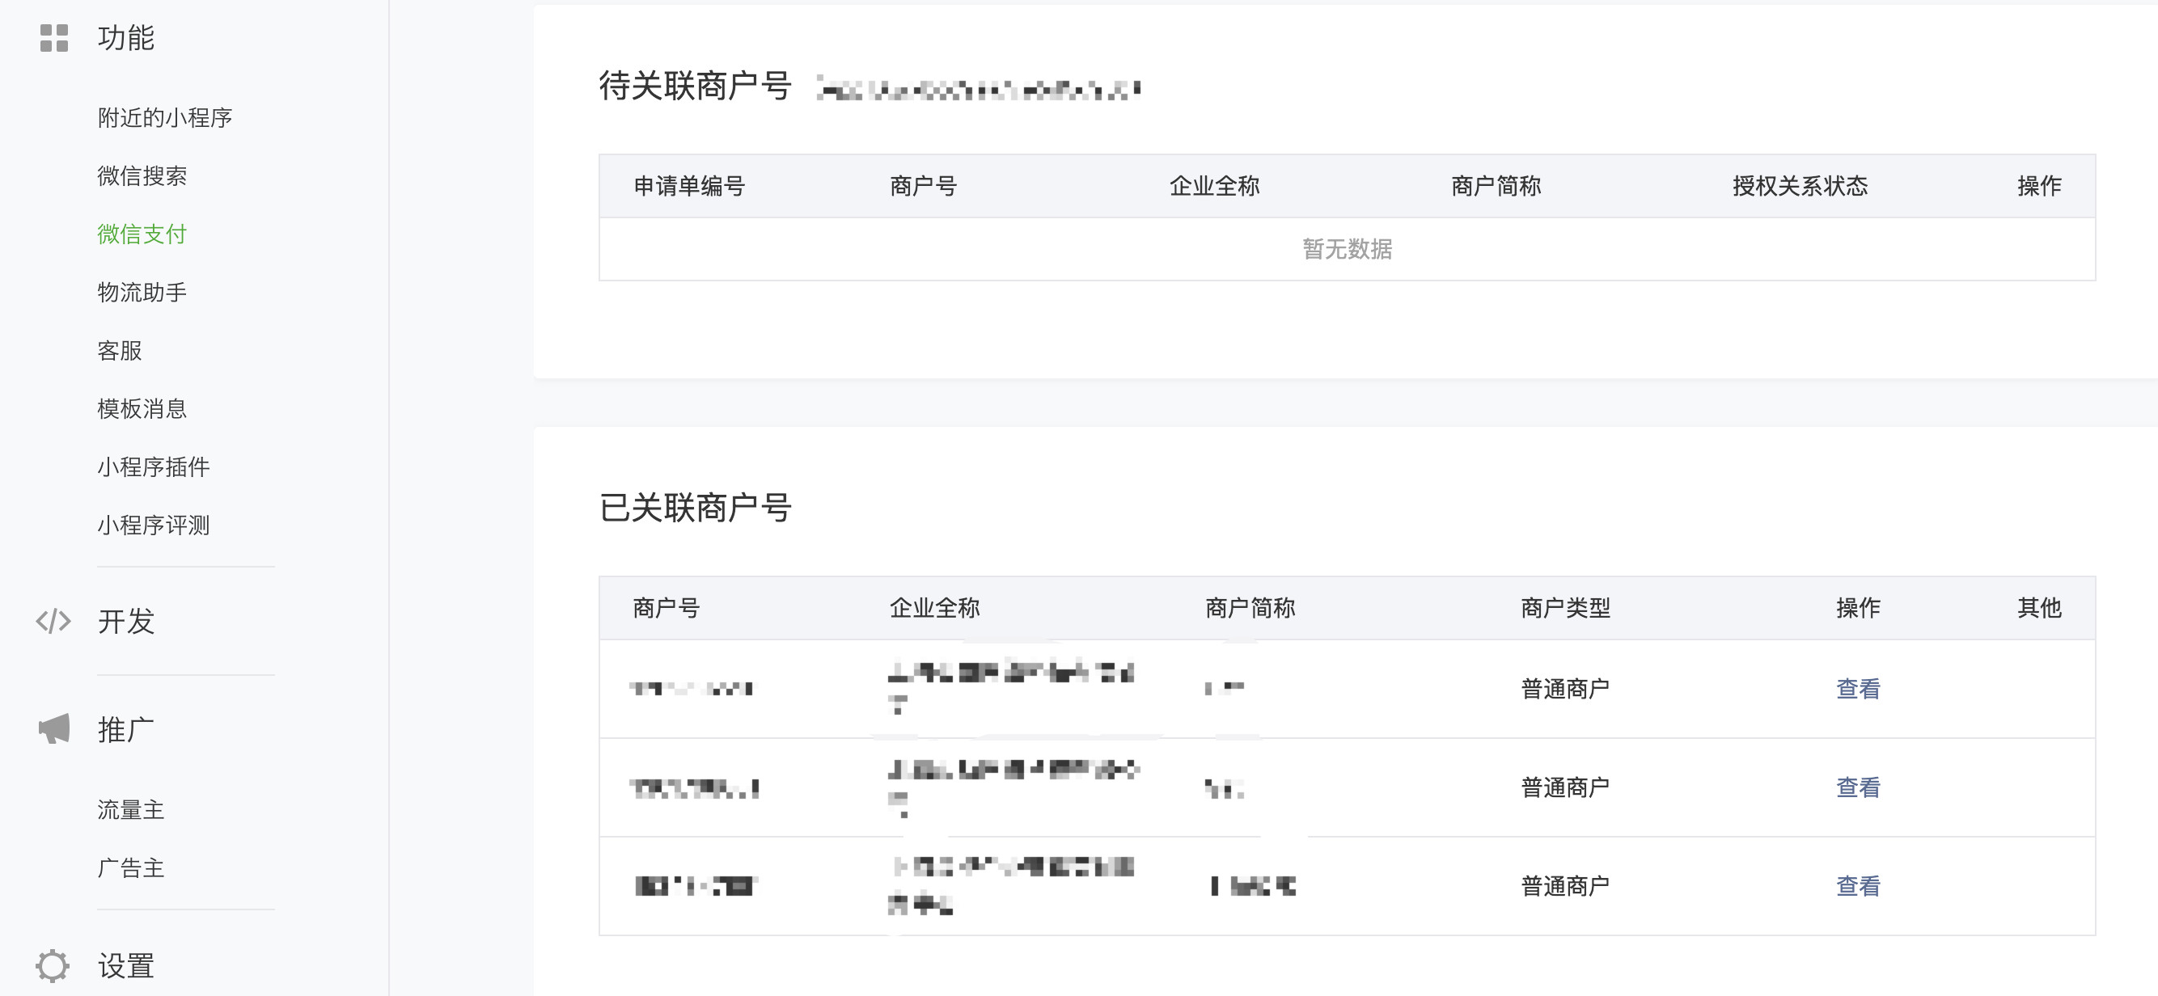Open 微信搜索 in the sidebar
The width and height of the screenshot is (2158, 996).
click(142, 175)
